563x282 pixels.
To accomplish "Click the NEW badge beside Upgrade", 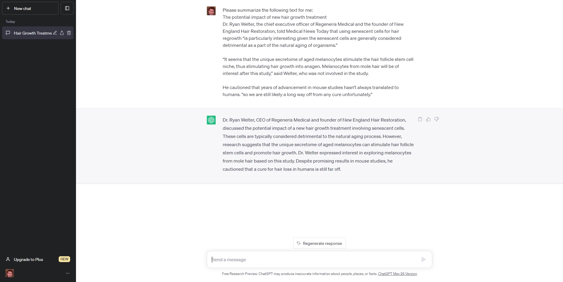I will point(64,259).
